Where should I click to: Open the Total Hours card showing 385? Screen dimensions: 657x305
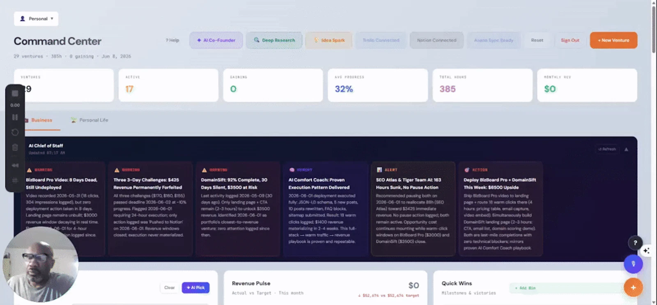482,85
